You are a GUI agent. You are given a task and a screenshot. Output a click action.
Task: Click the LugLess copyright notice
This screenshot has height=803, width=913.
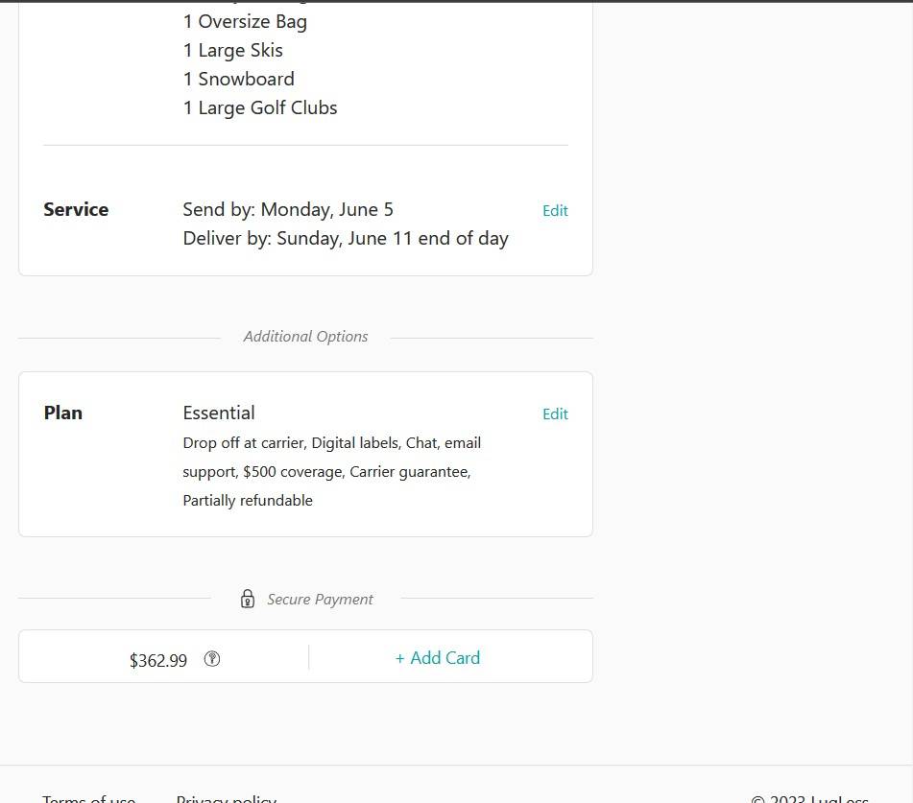tap(811, 797)
